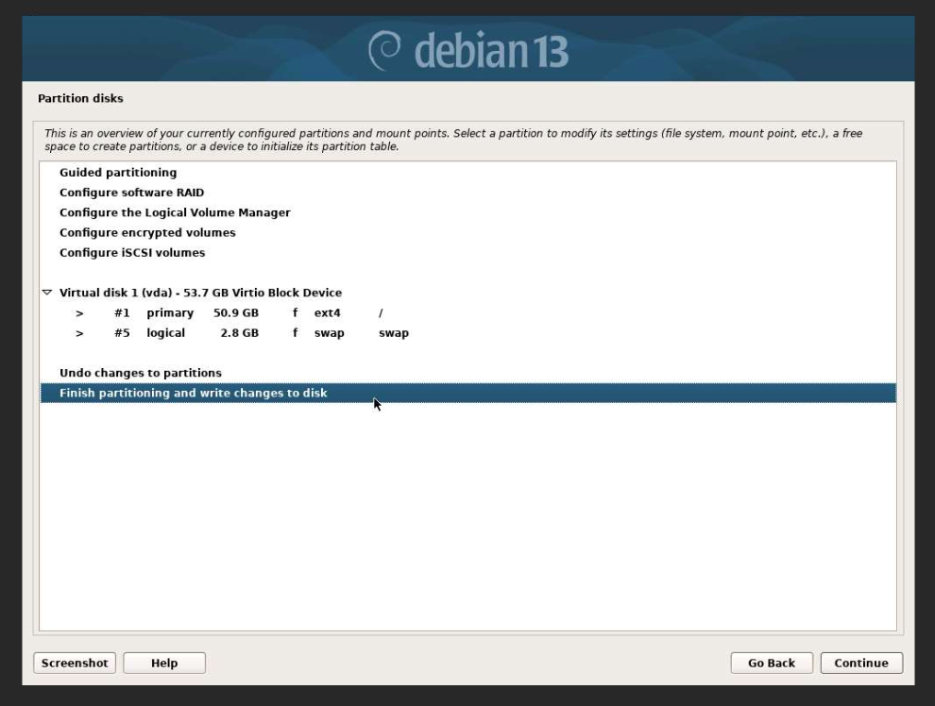The height and width of the screenshot is (706, 935).
Task: Collapse the Virtual disk 1 (vda) triangle
Action: [x=47, y=293]
